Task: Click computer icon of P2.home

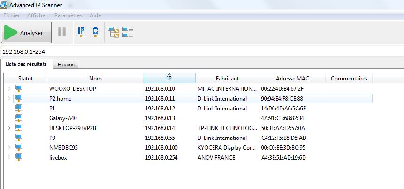Action: point(19,99)
